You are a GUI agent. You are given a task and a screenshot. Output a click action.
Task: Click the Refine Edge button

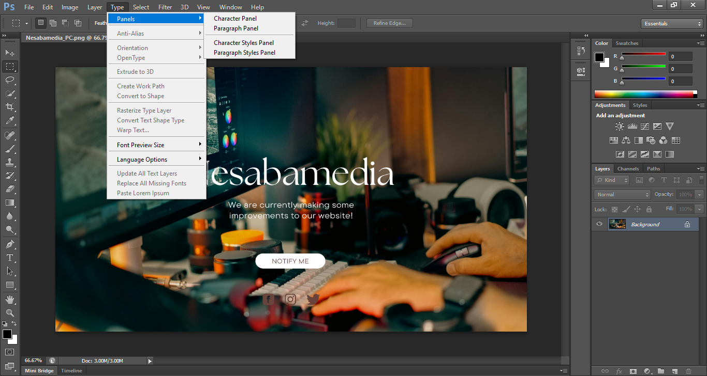(x=390, y=23)
